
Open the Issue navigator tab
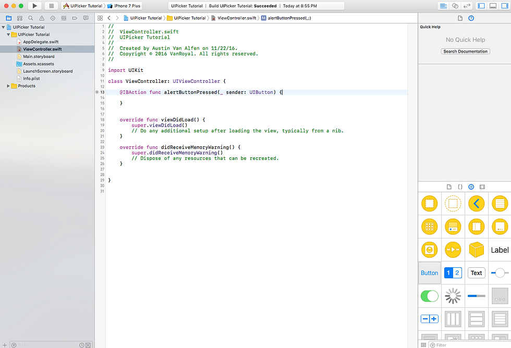tap(42, 18)
